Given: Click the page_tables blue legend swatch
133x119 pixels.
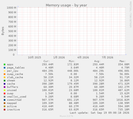Looking at the screenshot, I should 5,68.
